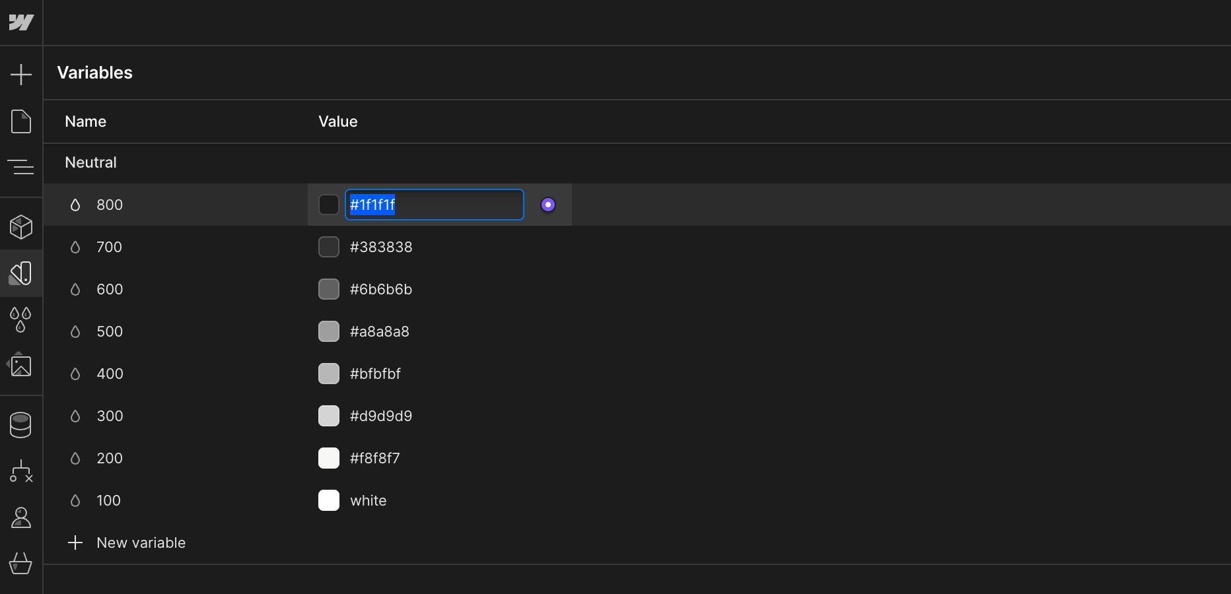Open the Users panel
This screenshot has width=1231, height=594.
click(22, 517)
